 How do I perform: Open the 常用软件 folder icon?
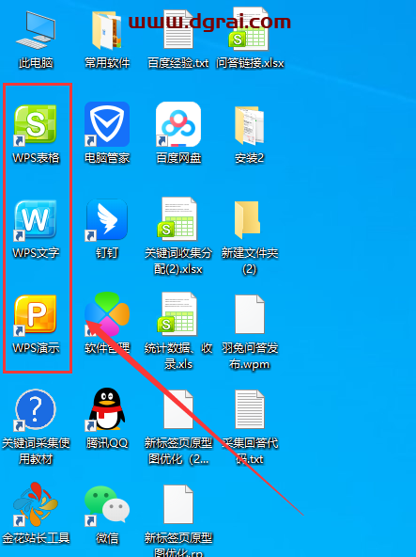coord(107,30)
